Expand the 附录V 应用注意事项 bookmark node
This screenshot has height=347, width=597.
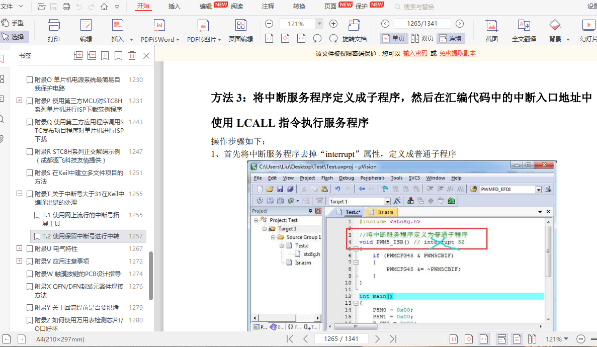click(x=20, y=261)
